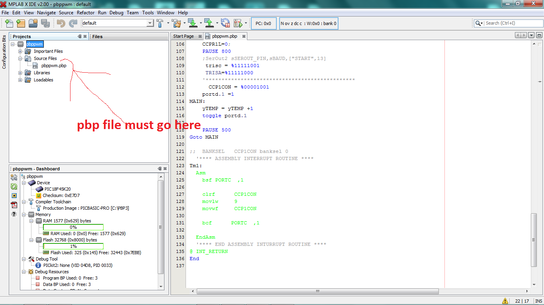Click the Open Project folder icon
This screenshot has height=305, width=544.
(33, 23)
